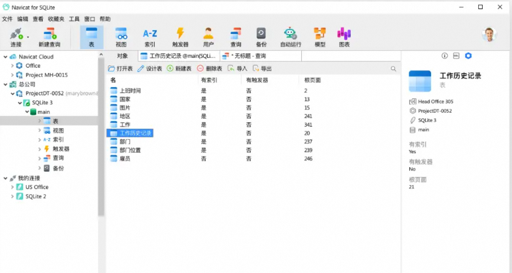Open the 窗口 menu
This screenshot has height=273, width=512.
(x=90, y=19)
